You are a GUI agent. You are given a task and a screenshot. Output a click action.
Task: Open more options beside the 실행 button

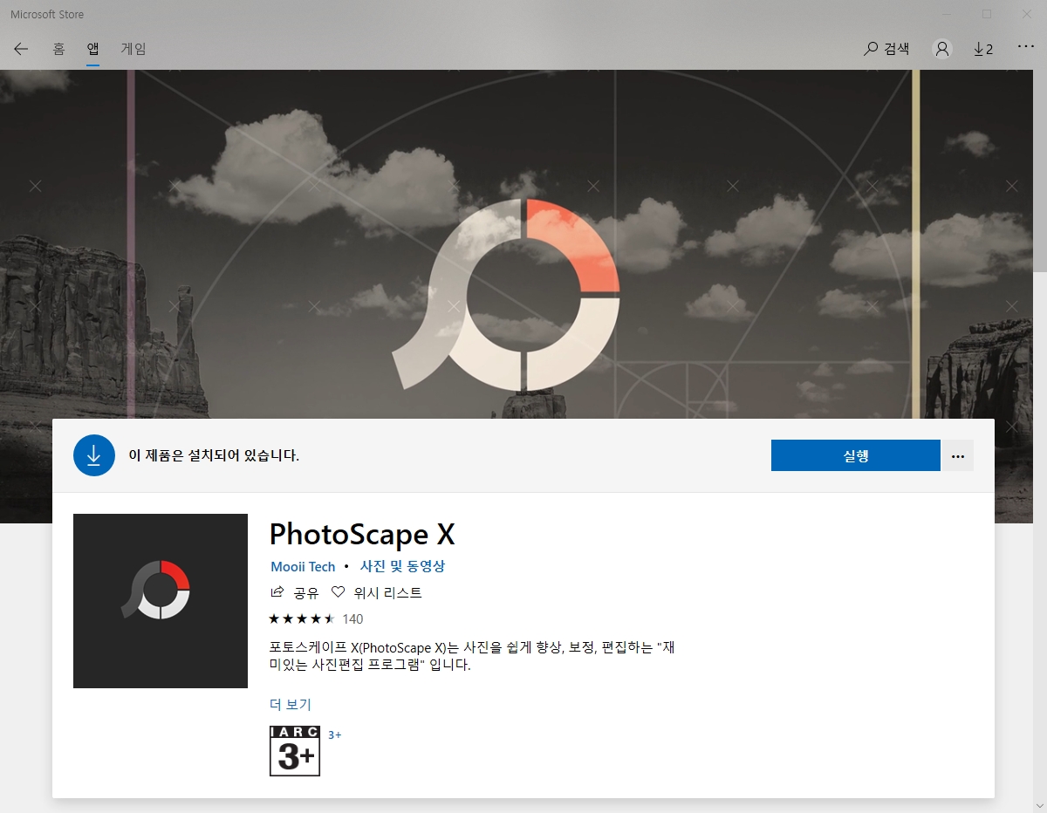958,455
